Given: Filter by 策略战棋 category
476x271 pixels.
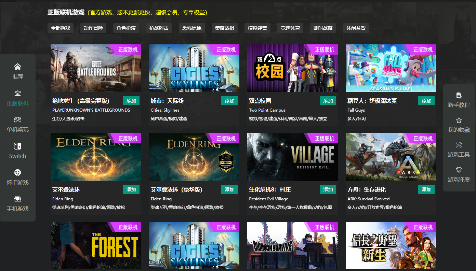Looking at the screenshot, I should coord(225,28).
